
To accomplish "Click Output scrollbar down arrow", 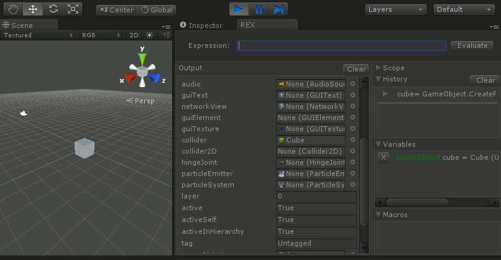I will pyautogui.click(x=364, y=248).
